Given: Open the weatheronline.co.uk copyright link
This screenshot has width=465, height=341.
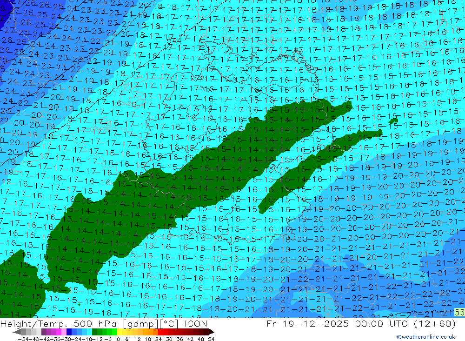Looking at the screenshot, I should coord(426,337).
